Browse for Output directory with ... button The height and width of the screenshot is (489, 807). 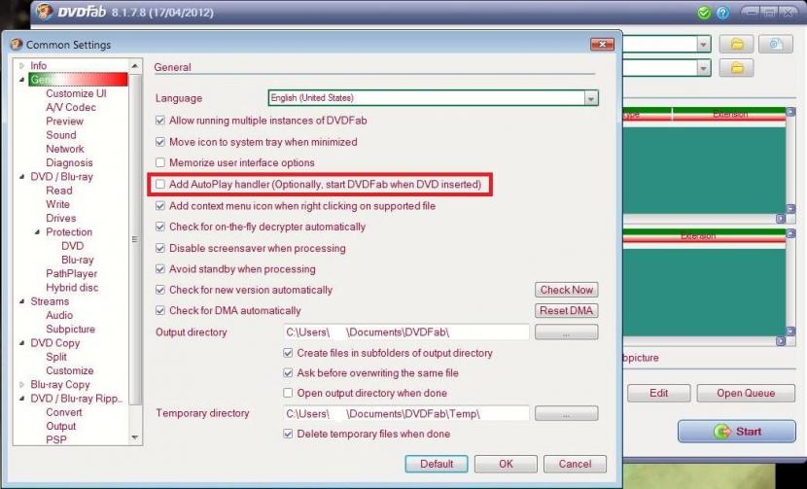567,332
